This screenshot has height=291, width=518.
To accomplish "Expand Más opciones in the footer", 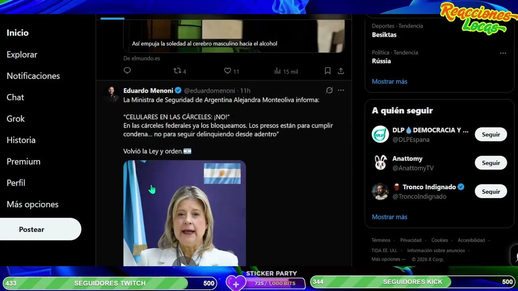I will pyautogui.click(x=388, y=259).
